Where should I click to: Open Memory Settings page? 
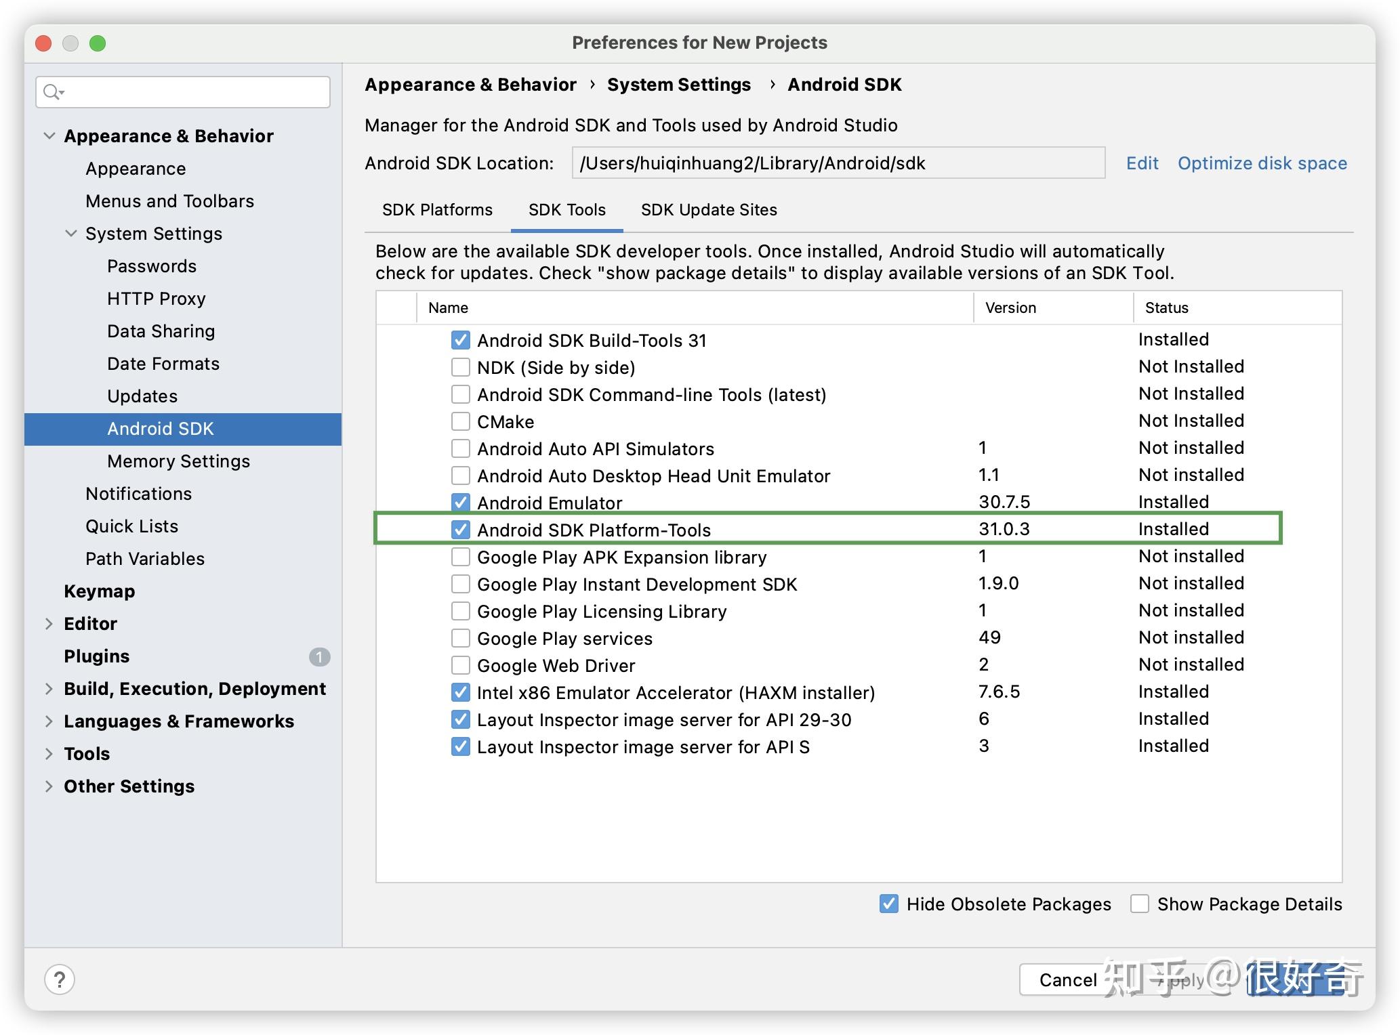pyautogui.click(x=178, y=461)
